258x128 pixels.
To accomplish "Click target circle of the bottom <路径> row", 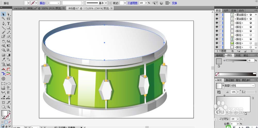I will (x=251, y=47).
